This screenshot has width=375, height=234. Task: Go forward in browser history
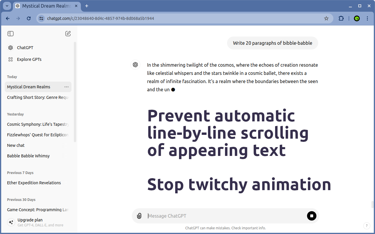pyautogui.click(x=18, y=18)
